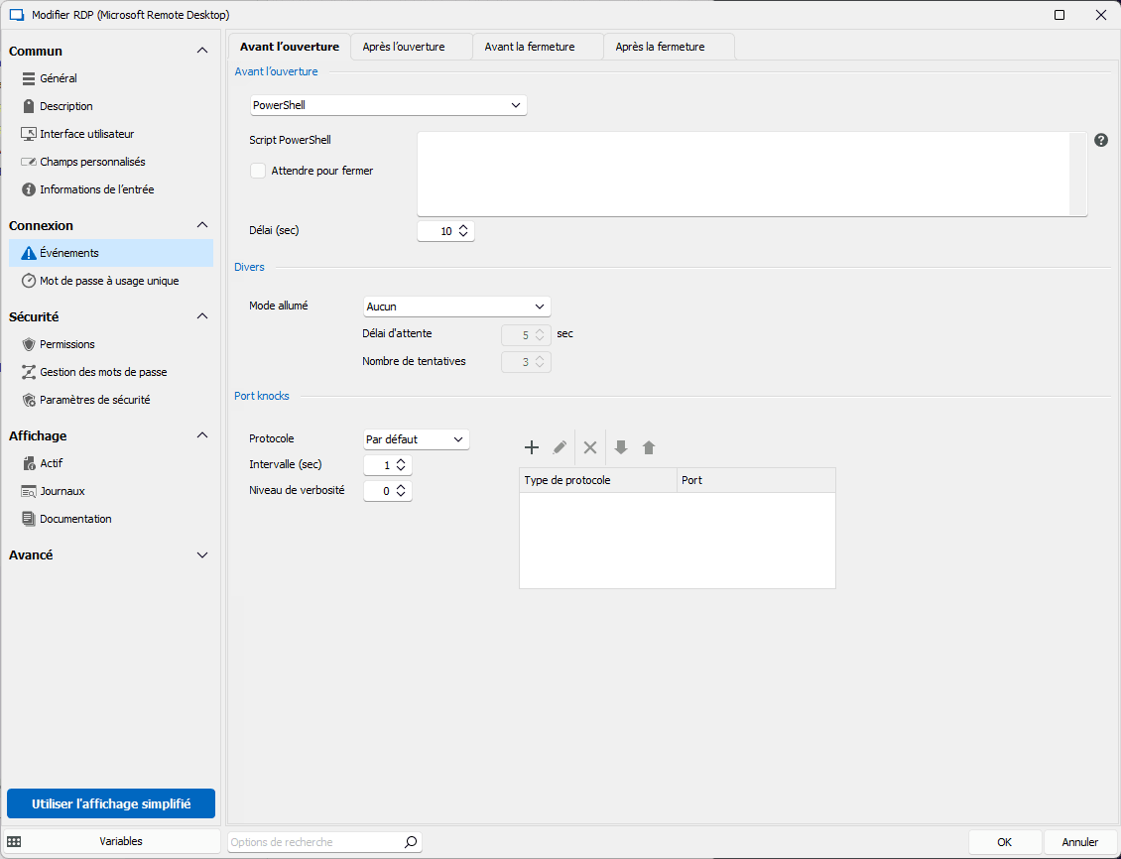Click inside the Script PowerShell text area

click(742, 173)
